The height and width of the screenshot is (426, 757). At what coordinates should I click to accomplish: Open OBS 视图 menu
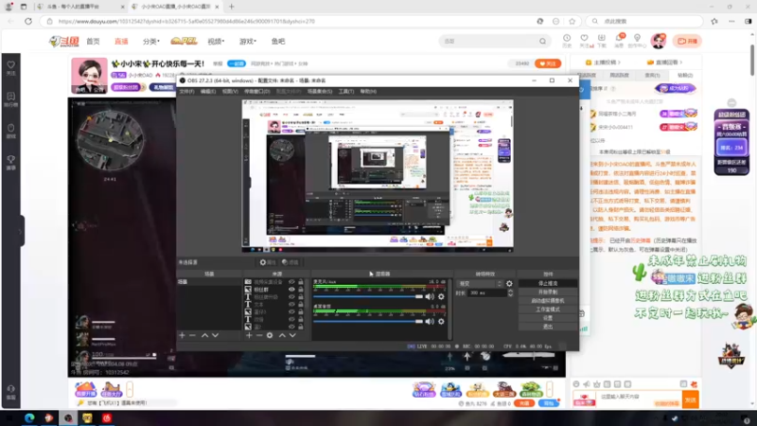pyautogui.click(x=230, y=91)
